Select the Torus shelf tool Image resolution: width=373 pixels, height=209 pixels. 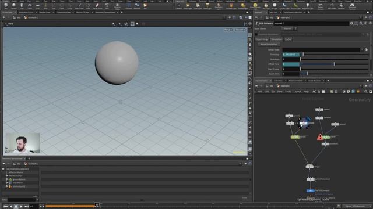(x=30, y=6)
